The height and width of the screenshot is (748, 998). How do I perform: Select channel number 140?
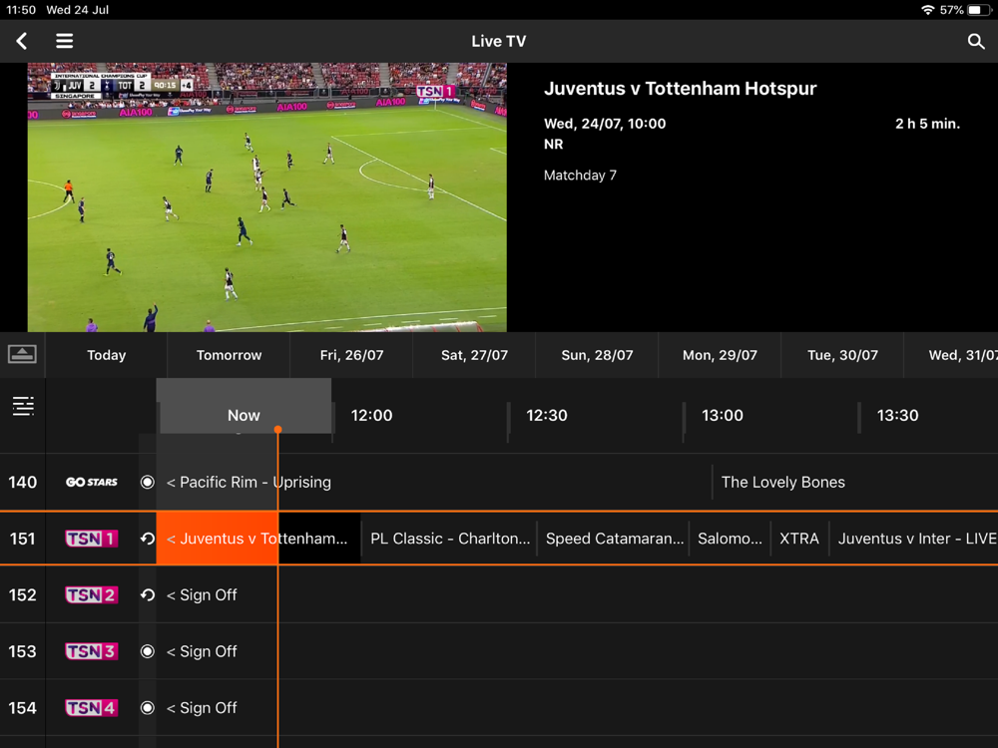(22, 482)
